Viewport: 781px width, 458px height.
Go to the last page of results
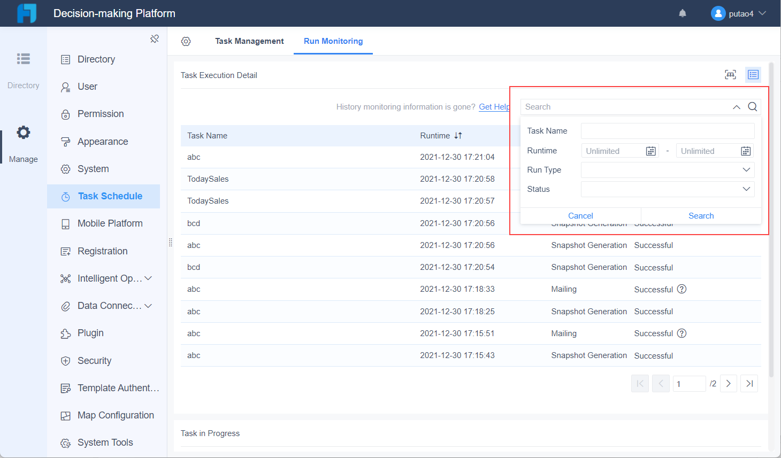[x=749, y=383]
